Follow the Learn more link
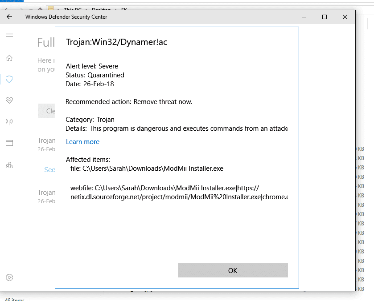The width and height of the screenshot is (374, 301). point(83,142)
